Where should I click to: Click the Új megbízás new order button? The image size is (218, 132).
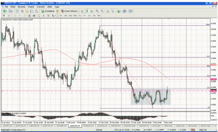(x=48, y=11)
